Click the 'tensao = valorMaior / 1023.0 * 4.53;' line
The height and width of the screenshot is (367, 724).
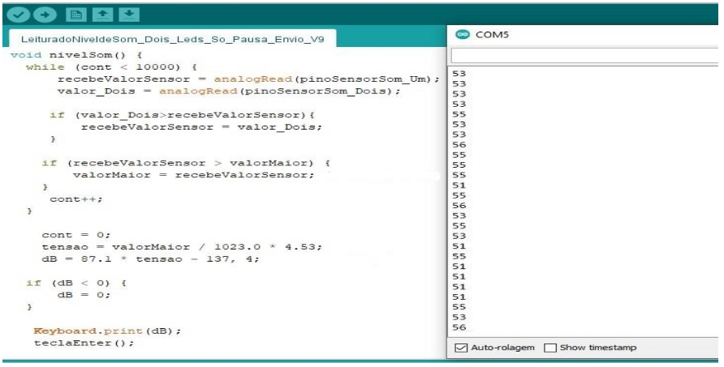182,246
